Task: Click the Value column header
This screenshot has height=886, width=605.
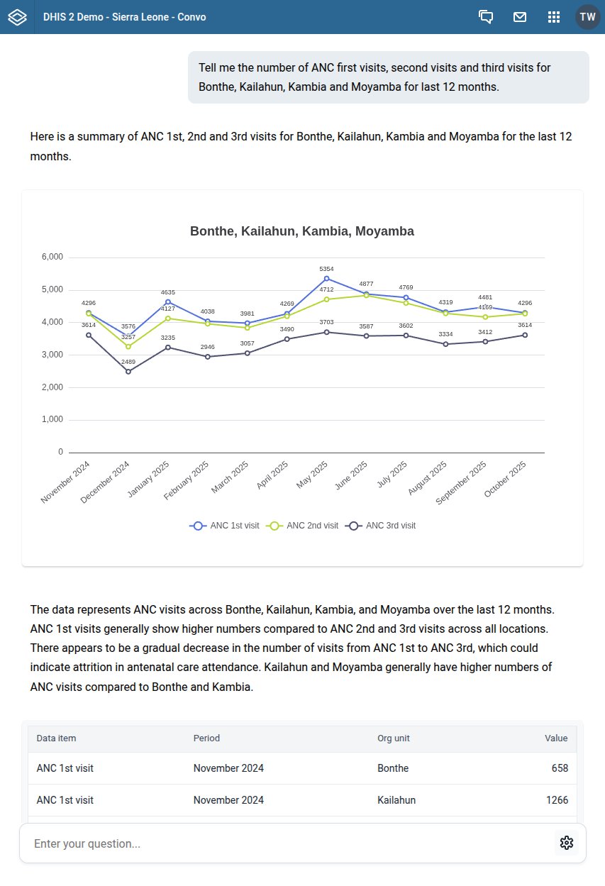Action: 556,738
